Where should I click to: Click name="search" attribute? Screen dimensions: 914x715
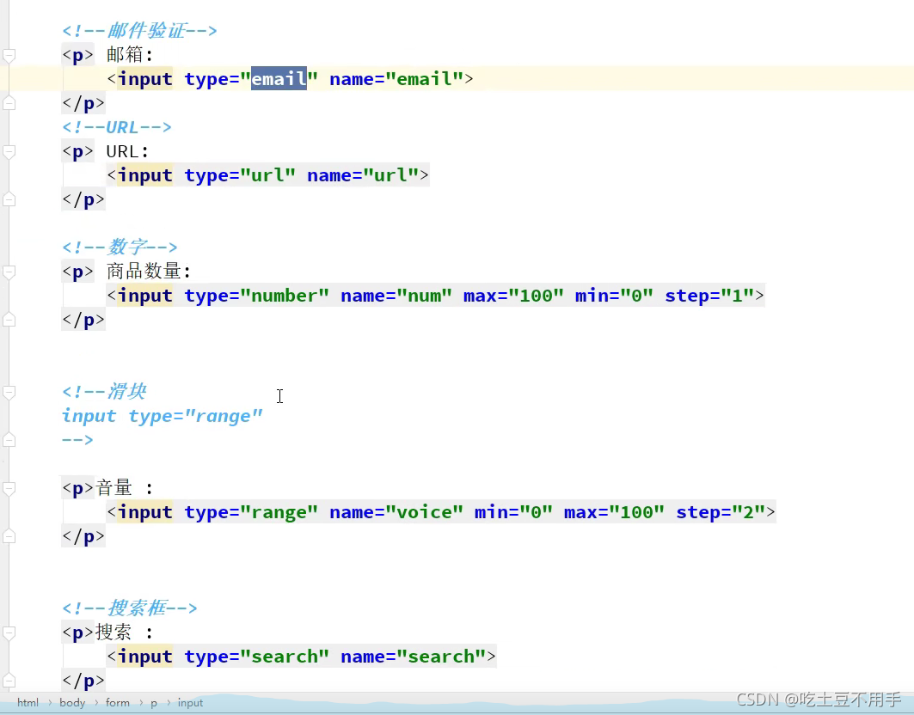click(414, 657)
